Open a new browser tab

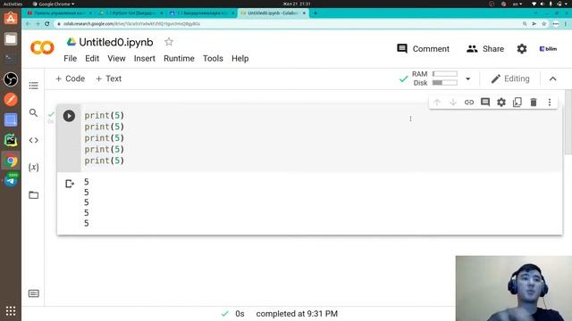pos(315,13)
